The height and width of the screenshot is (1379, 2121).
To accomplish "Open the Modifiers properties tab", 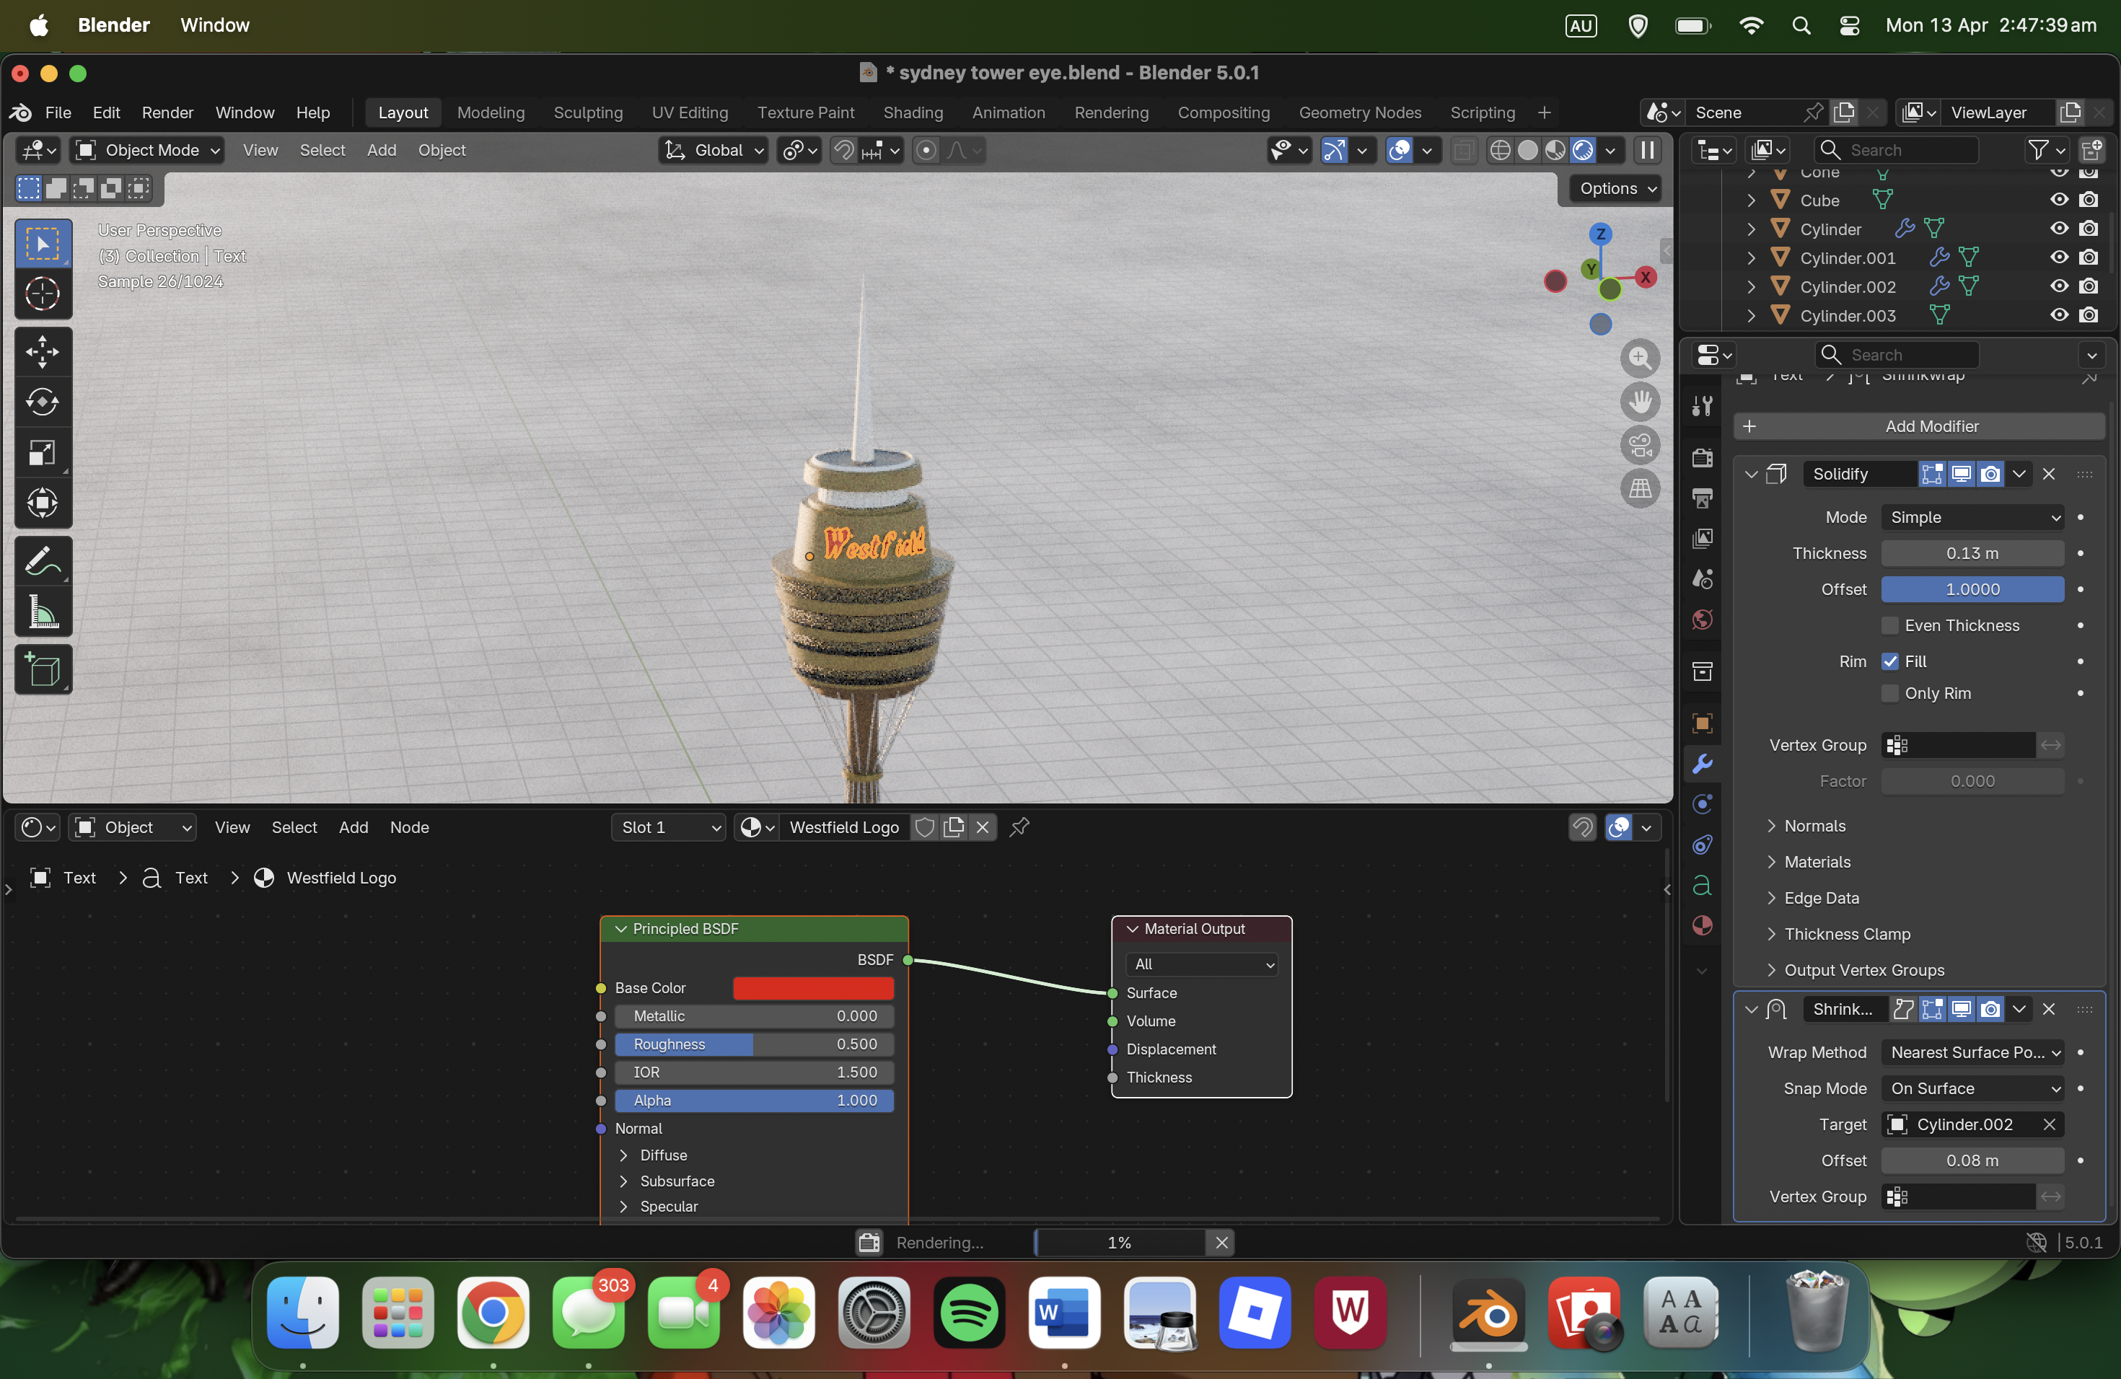I will [1702, 765].
